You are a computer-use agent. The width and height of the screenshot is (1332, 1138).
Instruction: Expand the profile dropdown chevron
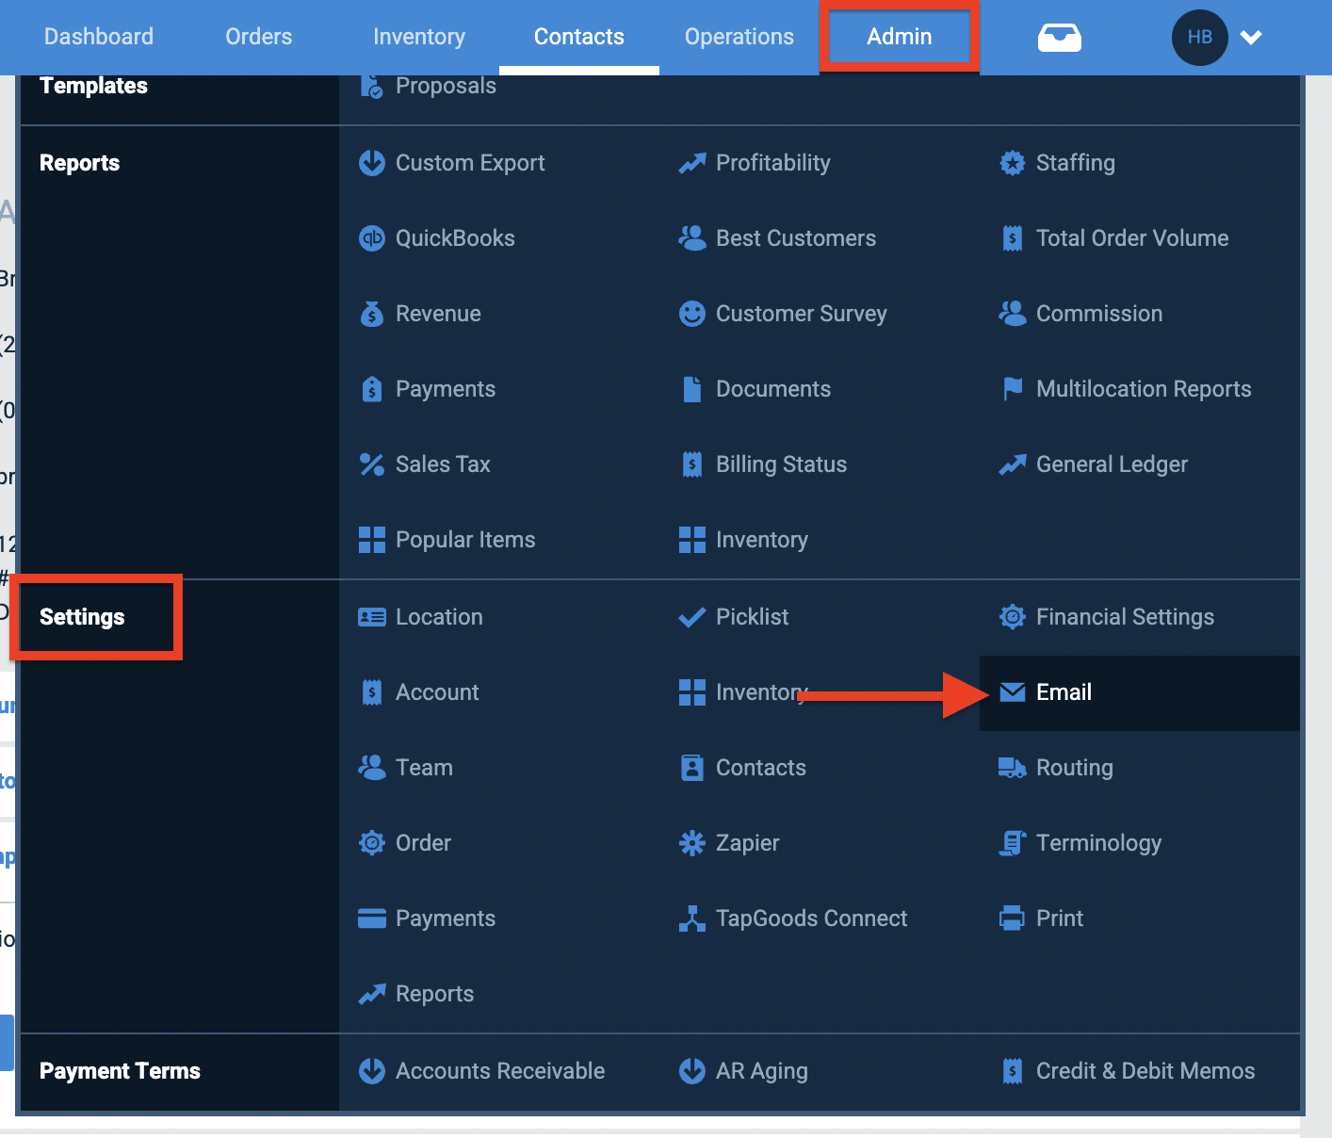coord(1251,38)
